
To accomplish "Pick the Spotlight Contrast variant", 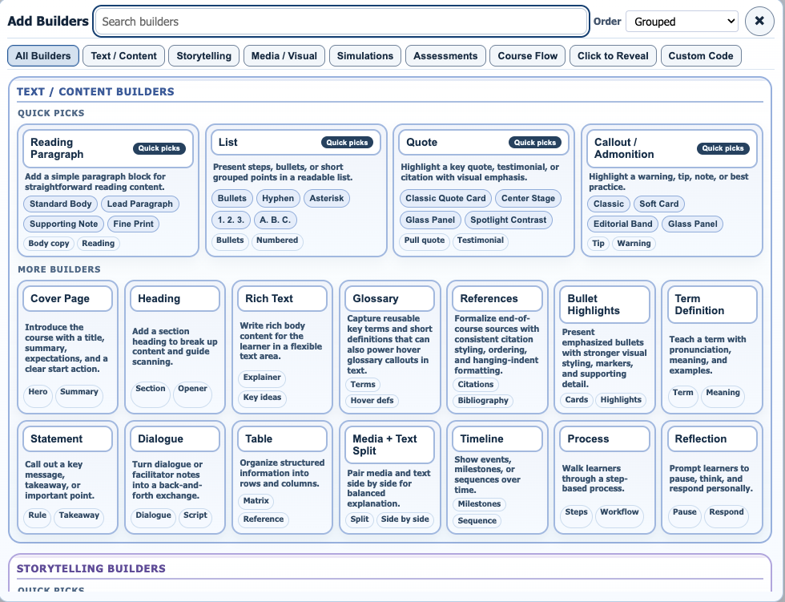I will click(x=508, y=220).
